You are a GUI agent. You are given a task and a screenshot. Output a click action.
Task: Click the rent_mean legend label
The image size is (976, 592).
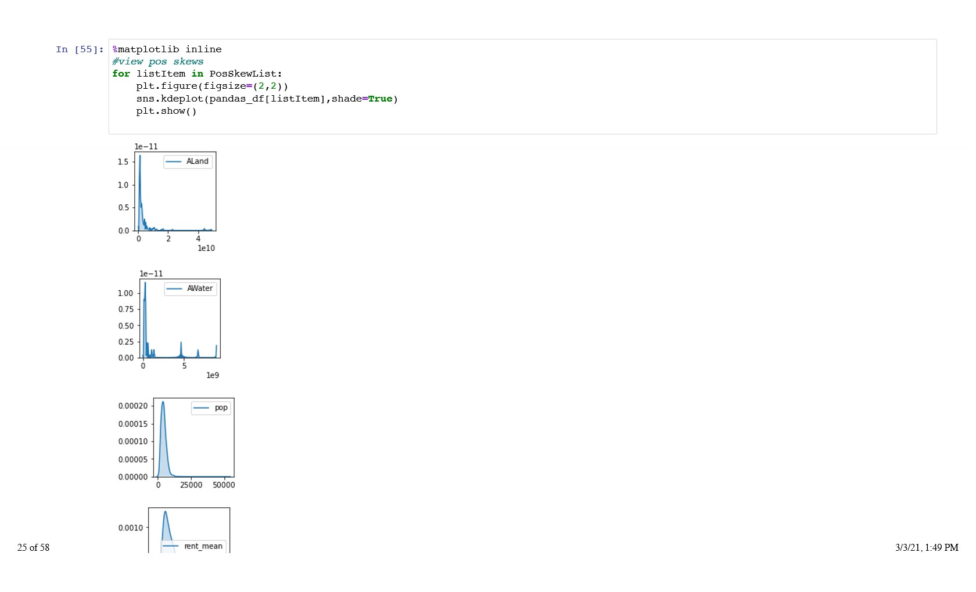click(203, 546)
